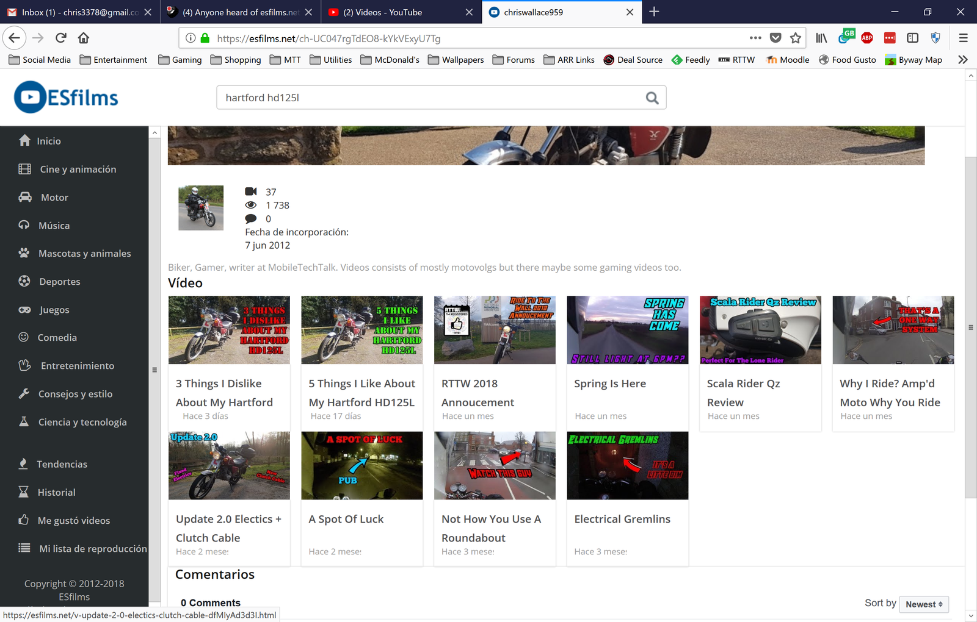This screenshot has width=977, height=622.
Task: Click the main page vertical scrollbar
Action: (970, 327)
